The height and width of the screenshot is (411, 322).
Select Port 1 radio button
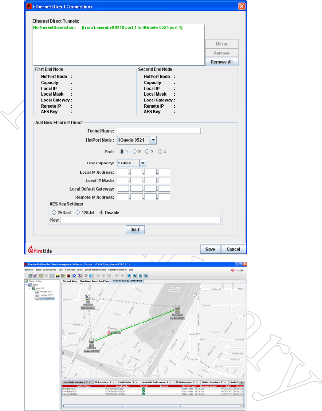[122, 151]
